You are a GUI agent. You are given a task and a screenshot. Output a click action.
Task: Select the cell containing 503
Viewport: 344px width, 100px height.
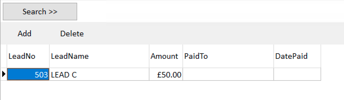tap(28, 74)
